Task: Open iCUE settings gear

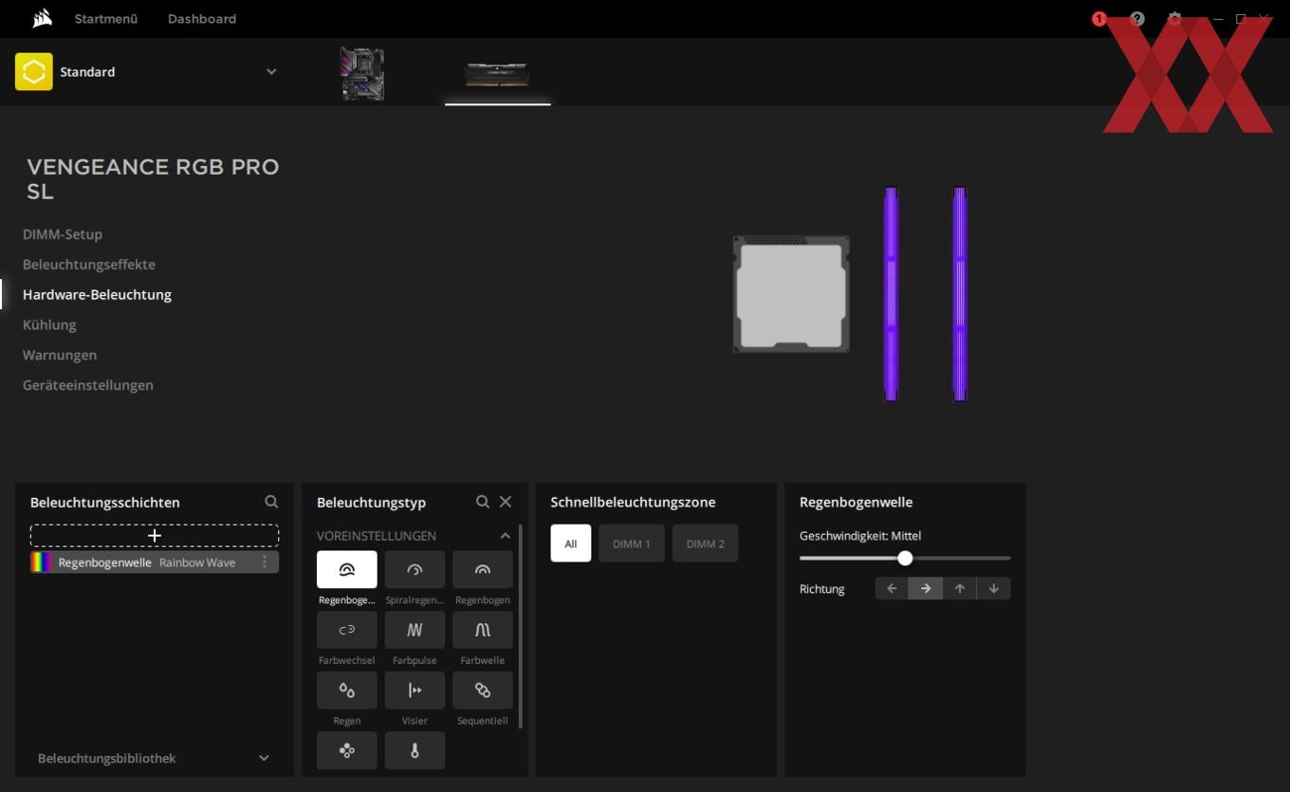Action: (1174, 19)
